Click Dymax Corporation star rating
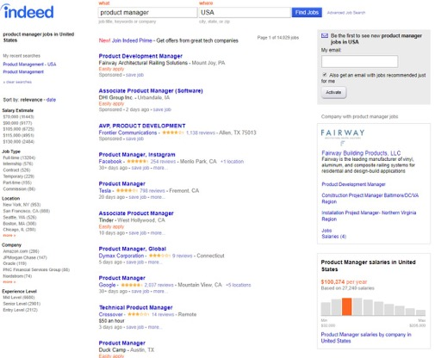Screen dimensions: 435x358 [159, 256]
